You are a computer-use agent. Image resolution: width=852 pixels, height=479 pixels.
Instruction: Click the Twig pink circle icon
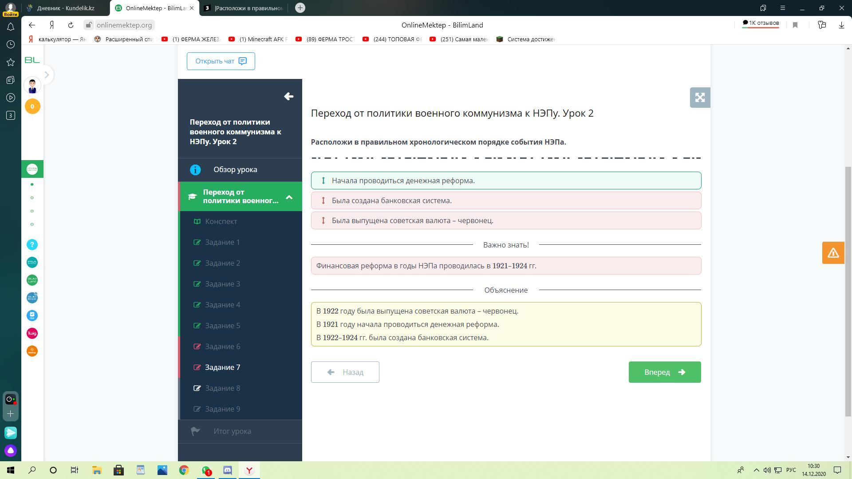point(32,334)
